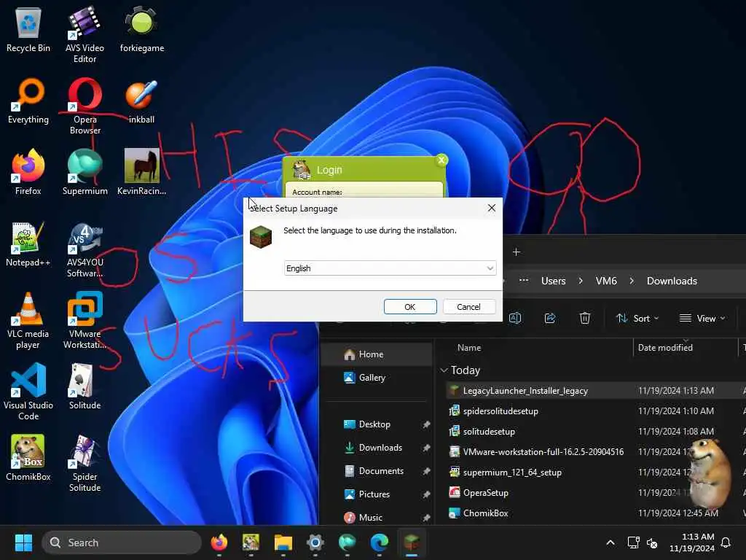Open Documents in Explorer sidebar

[377, 471]
